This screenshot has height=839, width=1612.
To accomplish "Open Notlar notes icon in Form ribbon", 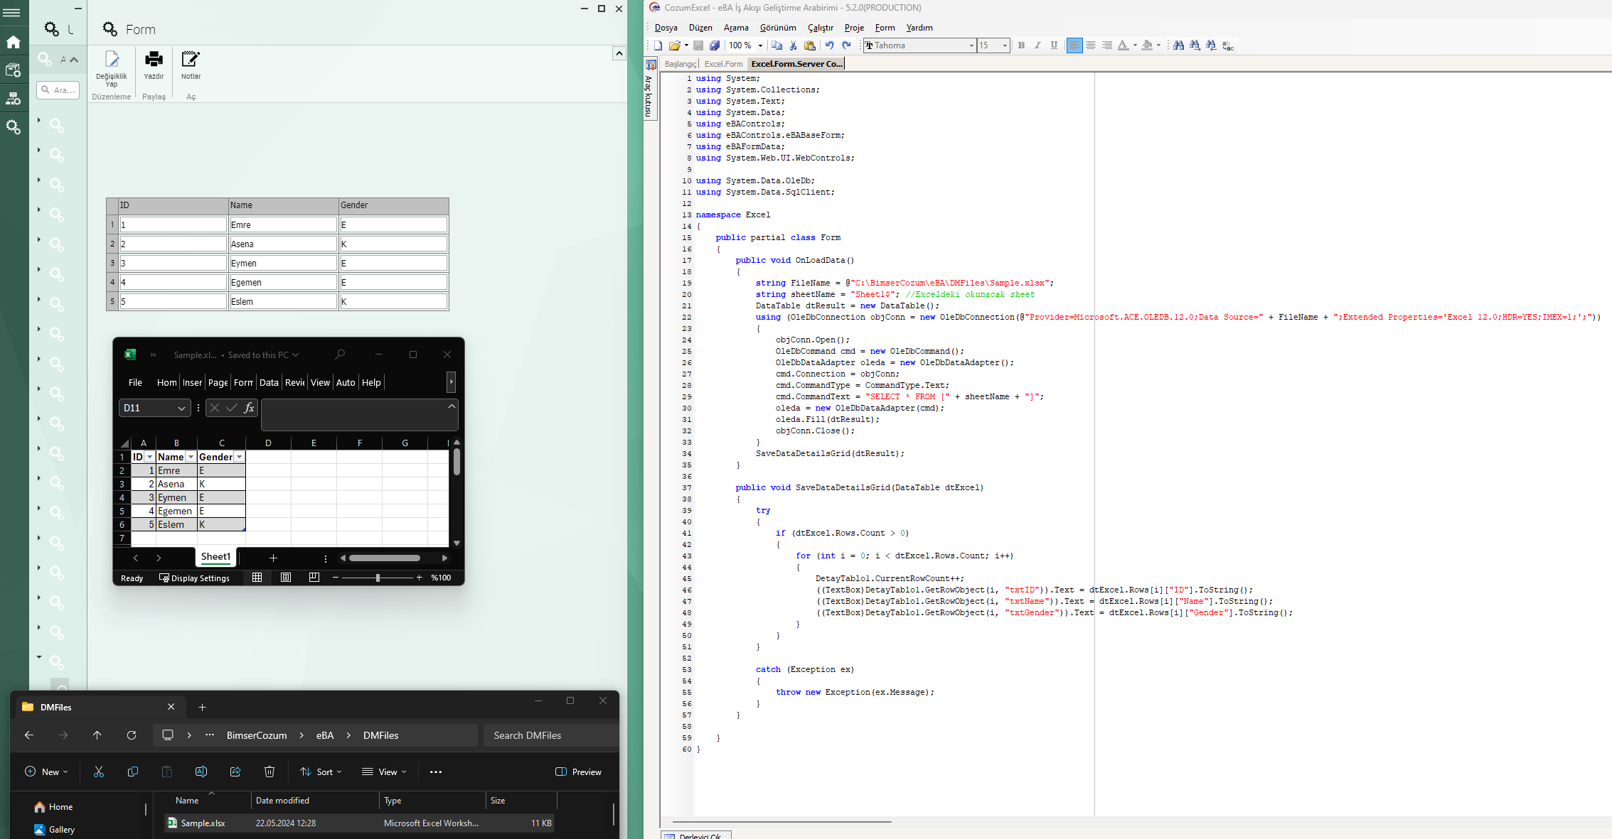I will (x=191, y=59).
